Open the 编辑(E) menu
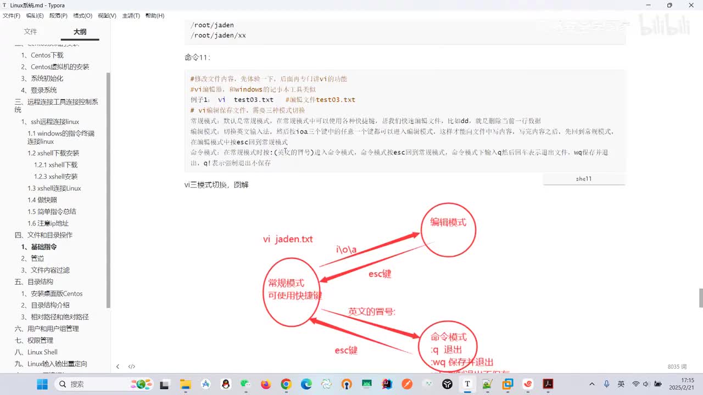The width and height of the screenshot is (703, 395). pos(35,15)
